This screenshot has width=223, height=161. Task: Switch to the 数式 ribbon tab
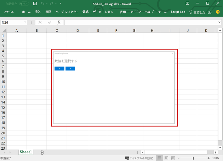point(85,12)
